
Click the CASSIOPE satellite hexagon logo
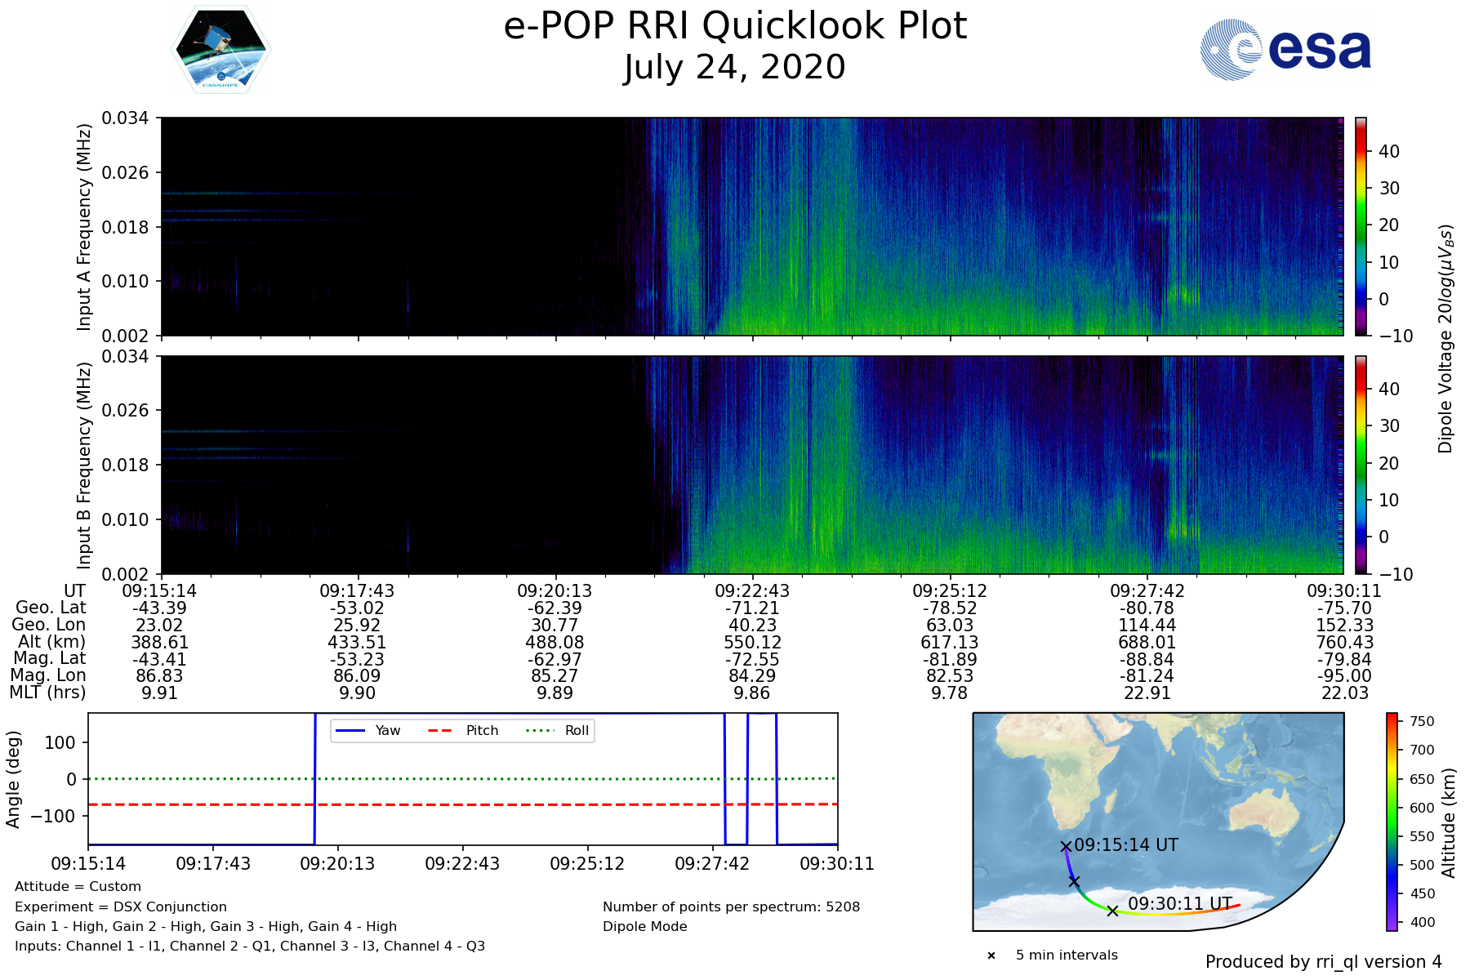(220, 51)
